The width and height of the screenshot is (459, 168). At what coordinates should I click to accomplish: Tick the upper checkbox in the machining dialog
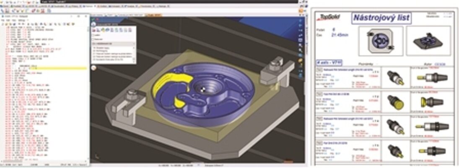coord(93,36)
